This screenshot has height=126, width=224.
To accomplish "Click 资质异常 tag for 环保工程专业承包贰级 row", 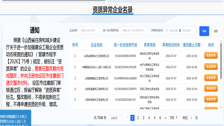I will coord(211,88).
